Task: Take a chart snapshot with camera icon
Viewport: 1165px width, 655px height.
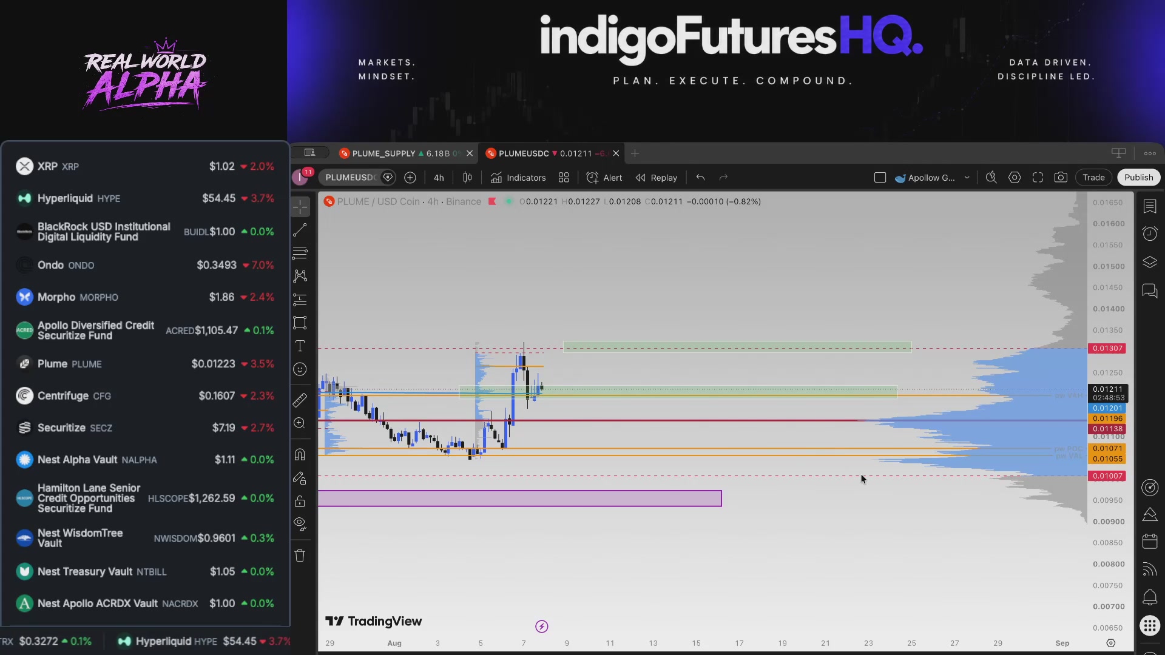Action: 1061,178
